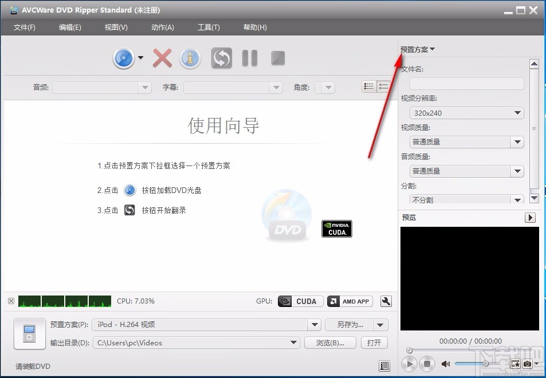Viewport: 546px width, 378px height.
Task: Click the 浏览(B) button
Action: 330,342
